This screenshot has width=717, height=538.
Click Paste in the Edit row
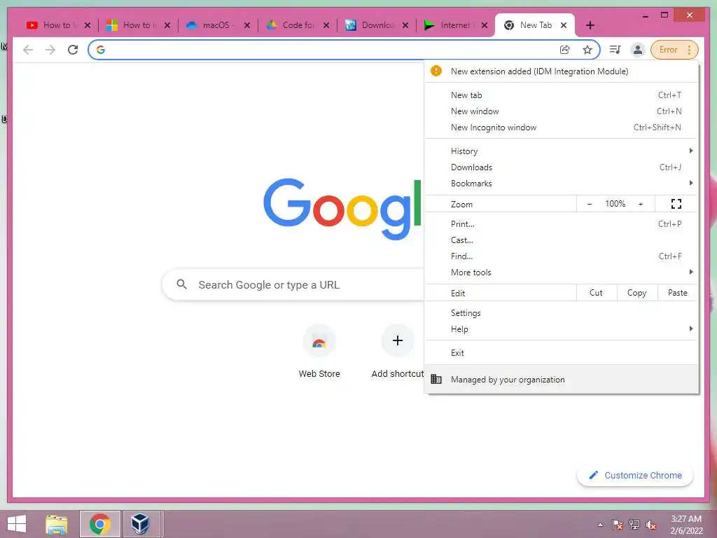coord(678,293)
